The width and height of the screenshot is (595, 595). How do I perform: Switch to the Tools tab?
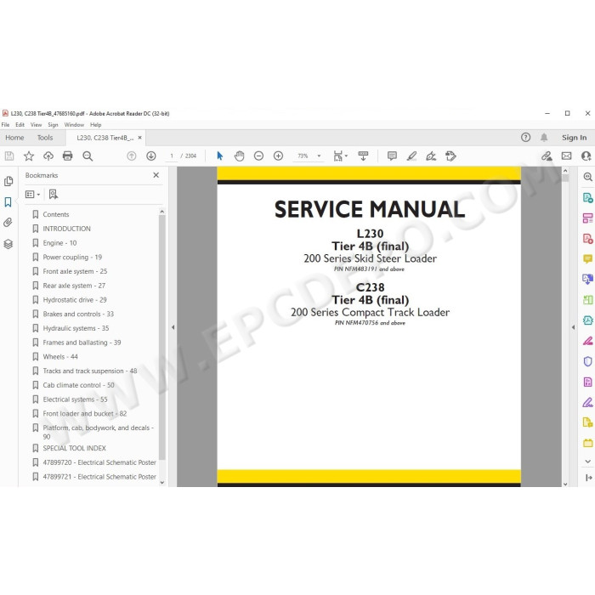click(45, 138)
